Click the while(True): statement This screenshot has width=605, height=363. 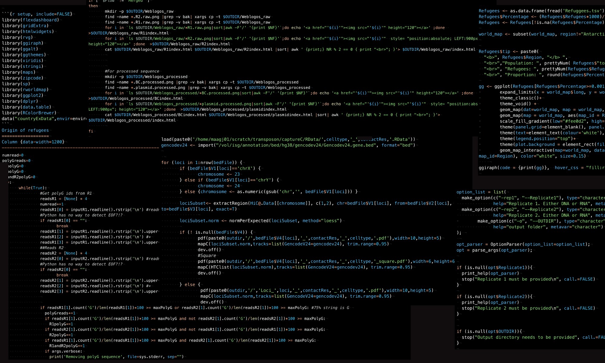tap(33, 188)
